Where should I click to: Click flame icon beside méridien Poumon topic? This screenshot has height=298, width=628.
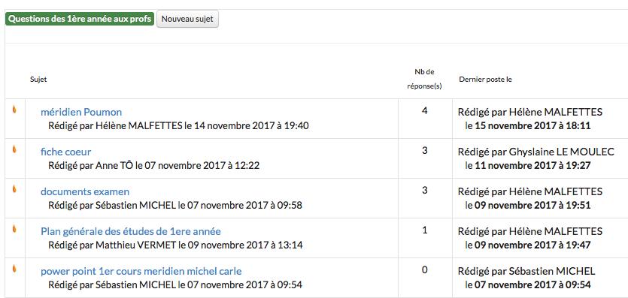tap(14, 110)
